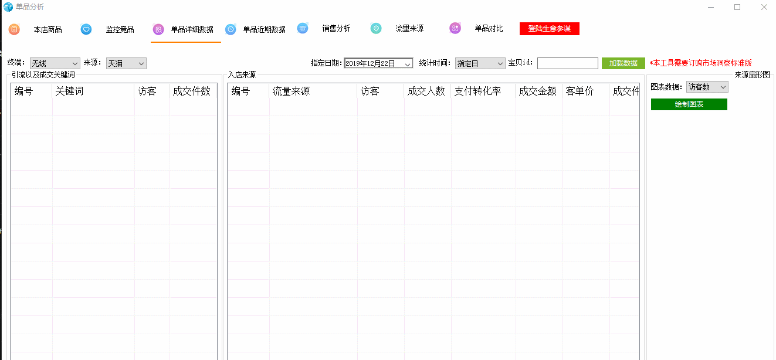Click the 单品详细数据 purple icon
This screenshot has width=776, height=360.
click(x=158, y=29)
